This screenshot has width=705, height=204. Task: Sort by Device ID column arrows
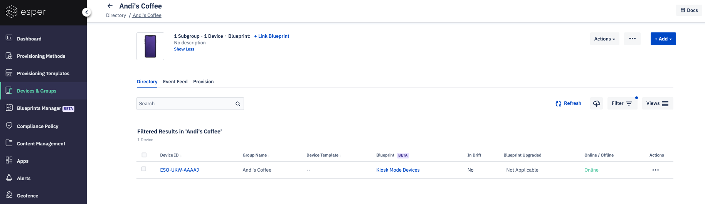(181, 156)
